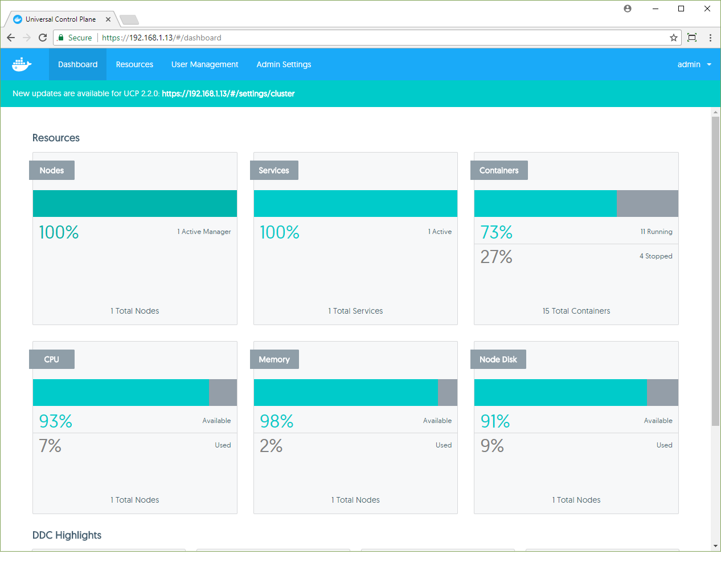Click the Docker whale logo

tap(22, 64)
